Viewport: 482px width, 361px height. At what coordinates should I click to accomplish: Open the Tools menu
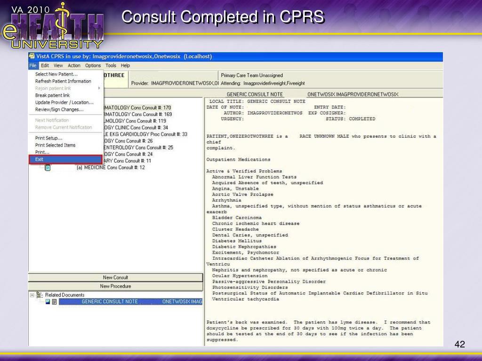tap(111, 65)
